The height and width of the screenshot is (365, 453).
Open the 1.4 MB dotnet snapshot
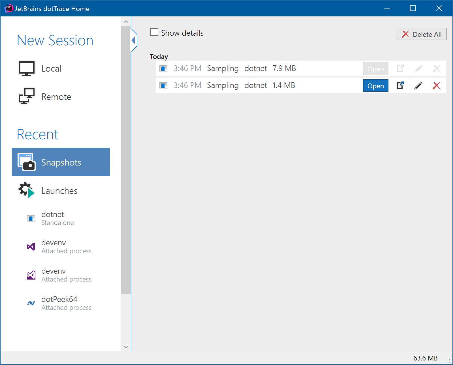point(375,85)
